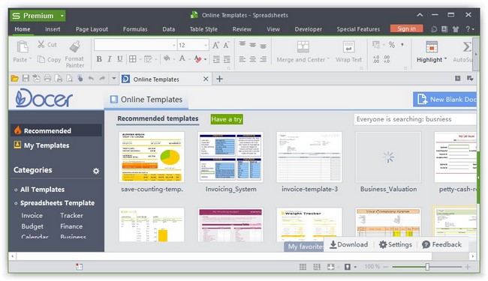Select All Templates category
488x281 pixels.
tap(42, 190)
